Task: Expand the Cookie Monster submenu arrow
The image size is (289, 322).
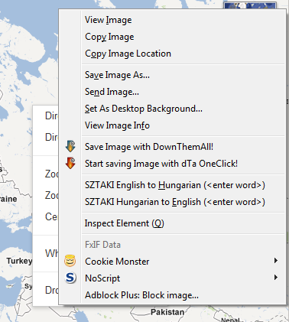Action: coord(276,261)
